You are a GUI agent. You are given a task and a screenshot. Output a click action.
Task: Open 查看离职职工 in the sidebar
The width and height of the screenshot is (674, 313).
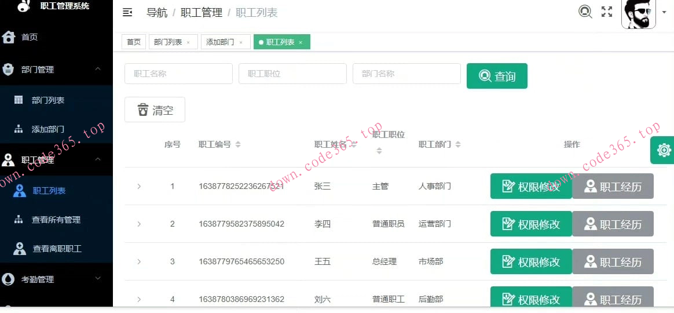click(56, 249)
